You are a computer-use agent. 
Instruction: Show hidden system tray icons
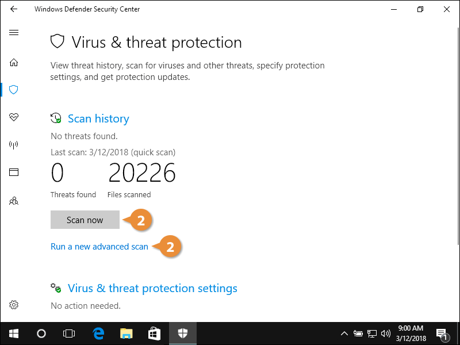[x=344, y=333]
